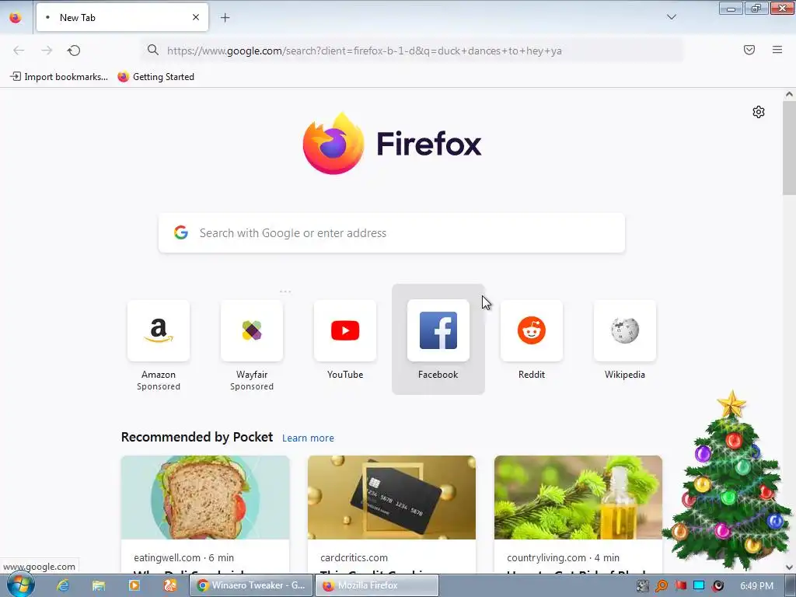Click the monitor network tray icon
The height and width of the screenshot is (597, 796).
tap(699, 586)
